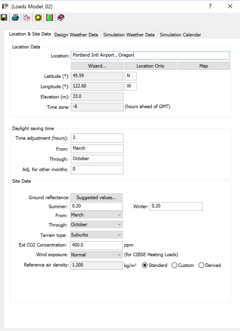Image resolution: width=240 pixels, height=331 pixels.
Task: Open the Simulation Calendar tab
Action: tap(180, 35)
